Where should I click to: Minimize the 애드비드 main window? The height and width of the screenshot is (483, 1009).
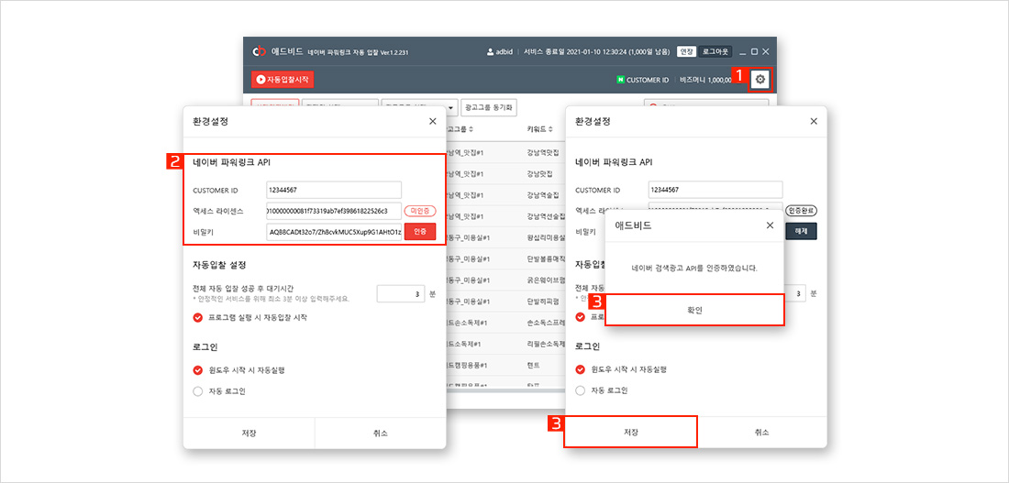pyautogui.click(x=743, y=52)
